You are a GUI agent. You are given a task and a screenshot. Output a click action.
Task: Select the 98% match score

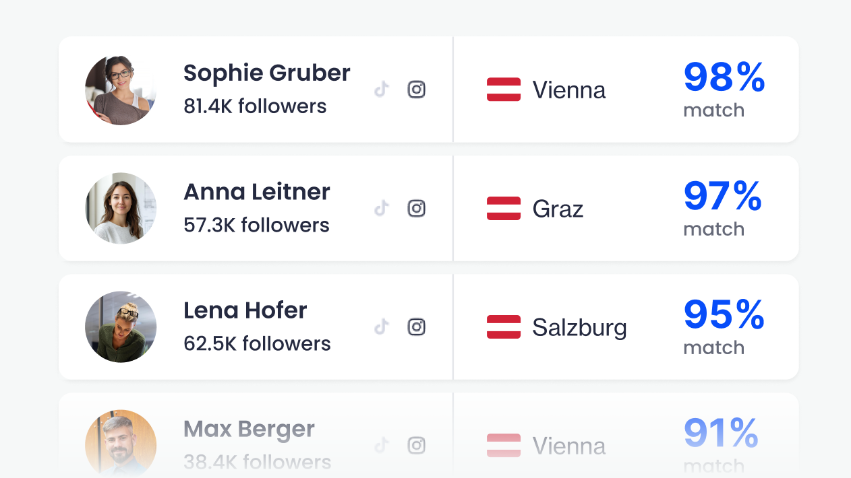tap(724, 77)
